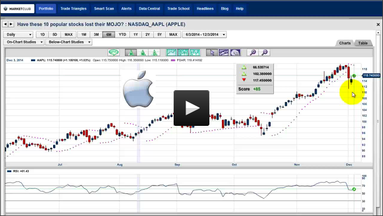This screenshot has height=216, width=383.
Task: Go to next chart with right arrow
Action: tap(11, 24)
